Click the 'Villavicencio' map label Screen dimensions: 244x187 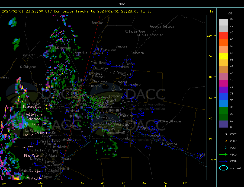tap(60, 48)
